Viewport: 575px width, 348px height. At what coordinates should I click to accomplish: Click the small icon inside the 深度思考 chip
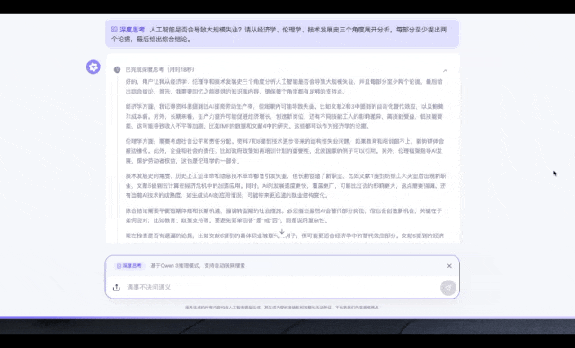[x=119, y=266]
